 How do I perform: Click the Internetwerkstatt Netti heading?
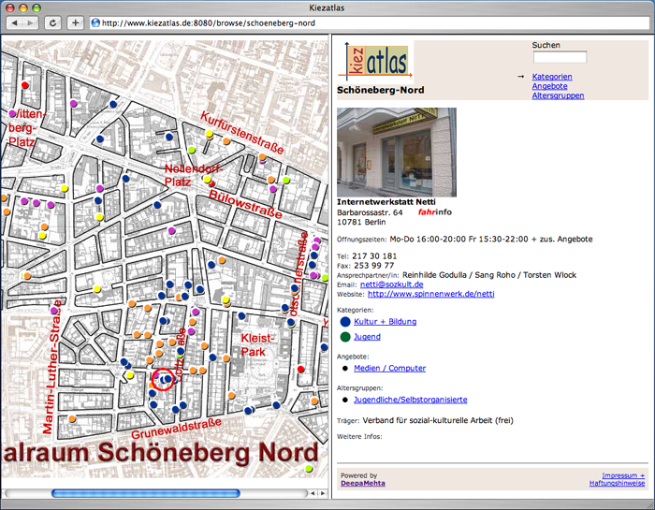coord(386,202)
